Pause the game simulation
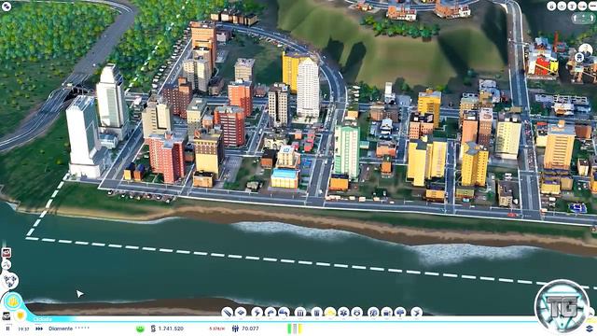 point(7,329)
